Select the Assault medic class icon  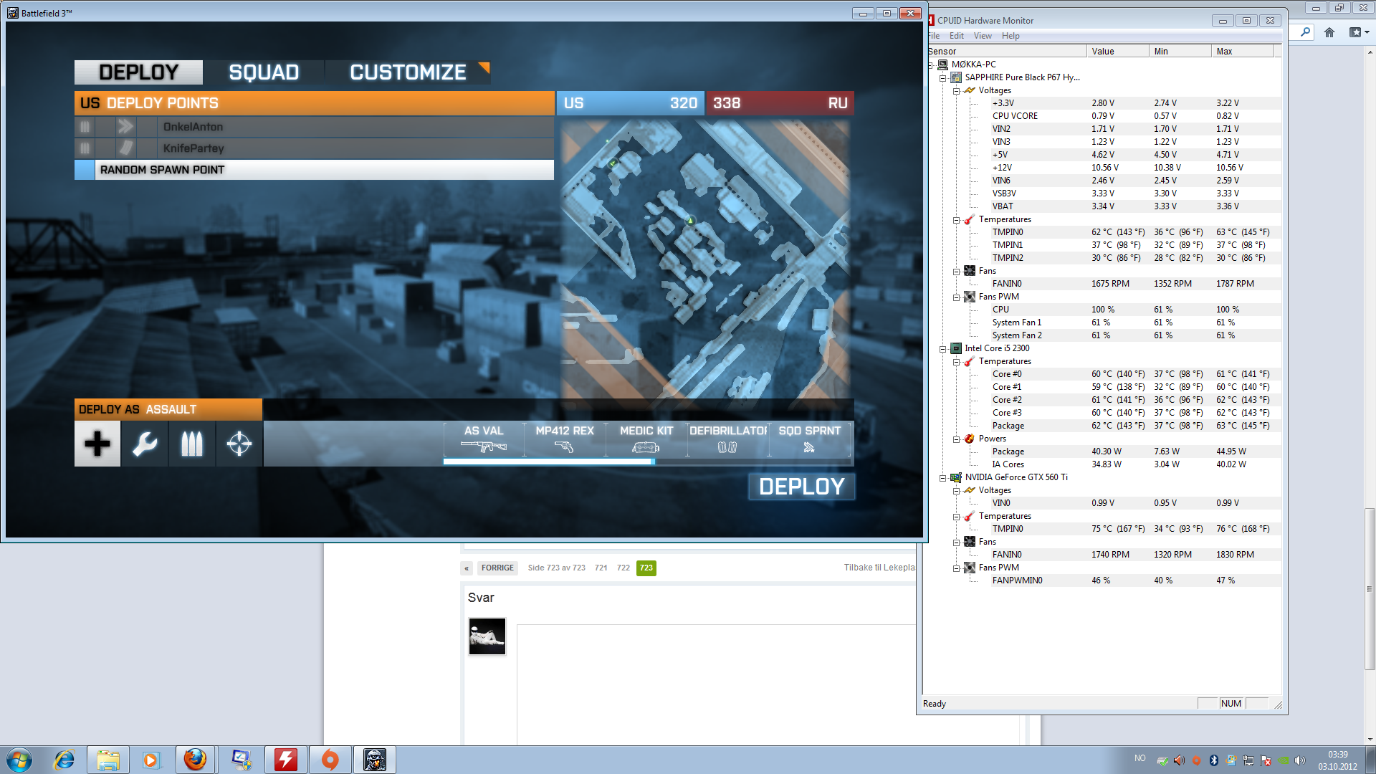pos(97,444)
